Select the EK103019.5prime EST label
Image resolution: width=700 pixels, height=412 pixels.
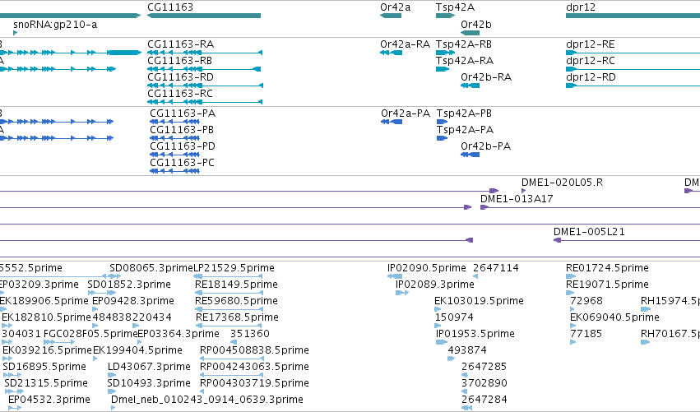point(479,301)
